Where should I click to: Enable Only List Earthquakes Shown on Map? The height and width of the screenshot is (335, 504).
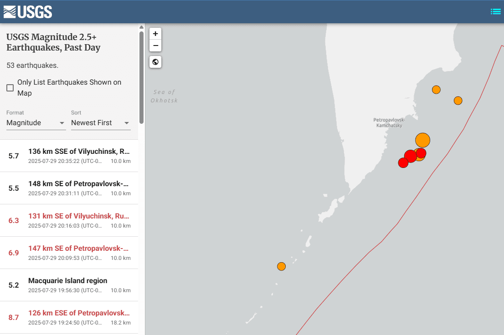click(10, 88)
